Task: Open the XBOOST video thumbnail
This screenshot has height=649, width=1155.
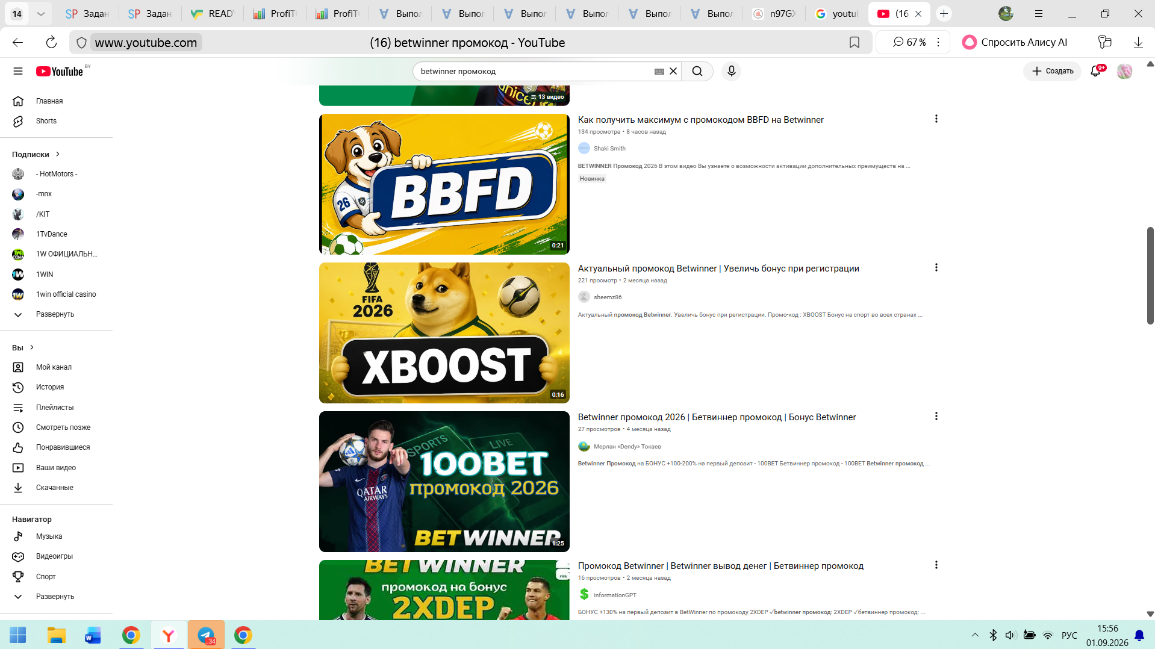Action: [444, 333]
